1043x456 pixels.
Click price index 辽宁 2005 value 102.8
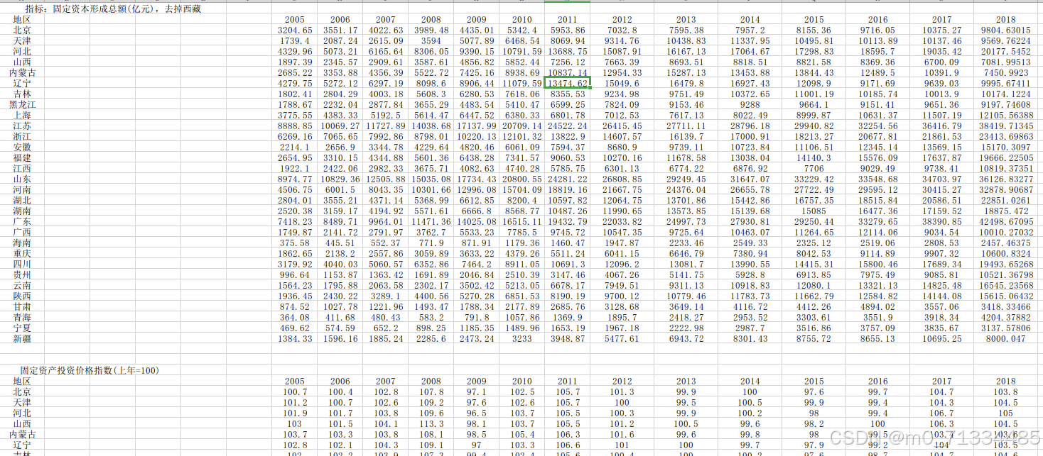tap(296, 445)
